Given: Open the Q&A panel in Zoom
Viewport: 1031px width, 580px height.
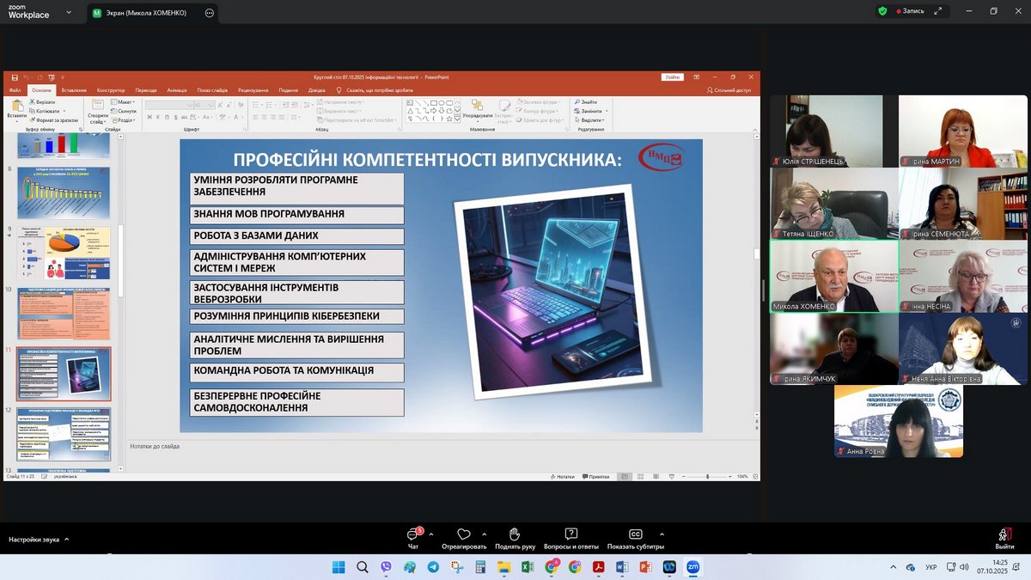Looking at the screenshot, I should click(x=571, y=534).
